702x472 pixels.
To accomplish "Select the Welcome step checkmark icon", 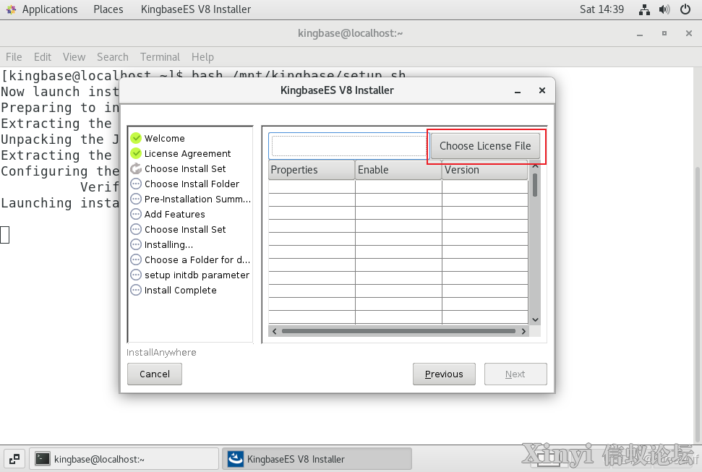I will pos(136,138).
